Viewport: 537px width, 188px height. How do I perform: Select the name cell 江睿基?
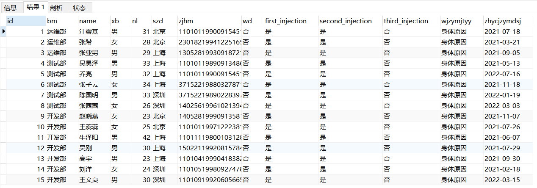pos(89,31)
